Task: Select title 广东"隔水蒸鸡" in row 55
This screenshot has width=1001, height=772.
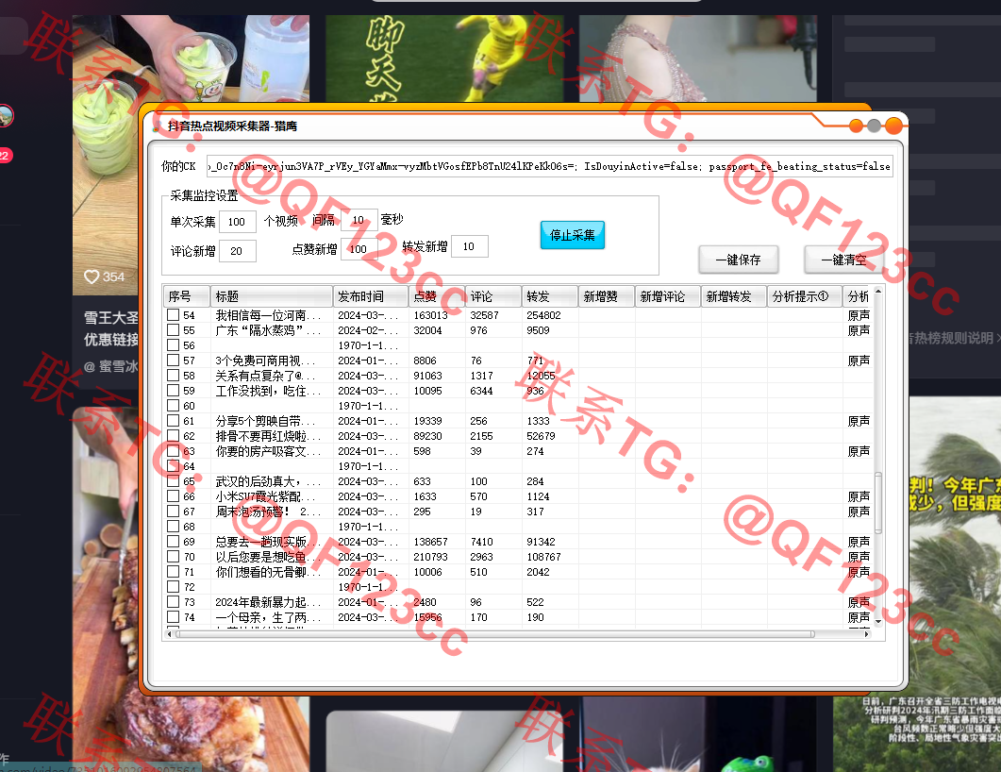Action: [x=268, y=330]
